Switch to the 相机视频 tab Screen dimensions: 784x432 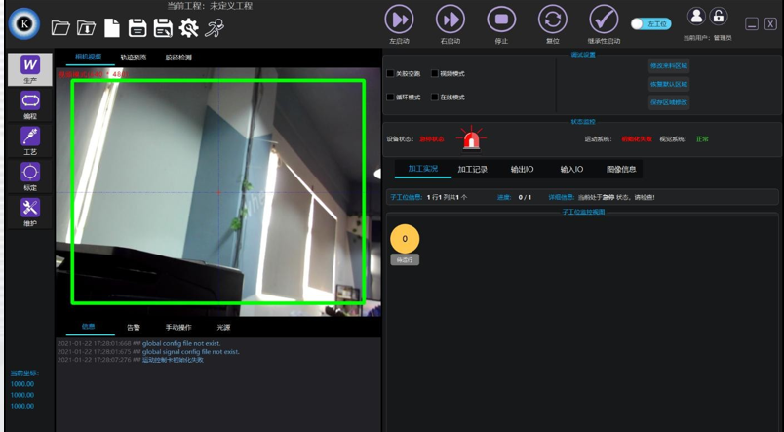(89, 57)
